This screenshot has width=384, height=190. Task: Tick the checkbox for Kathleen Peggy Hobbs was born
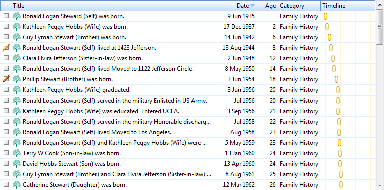pos(6,26)
